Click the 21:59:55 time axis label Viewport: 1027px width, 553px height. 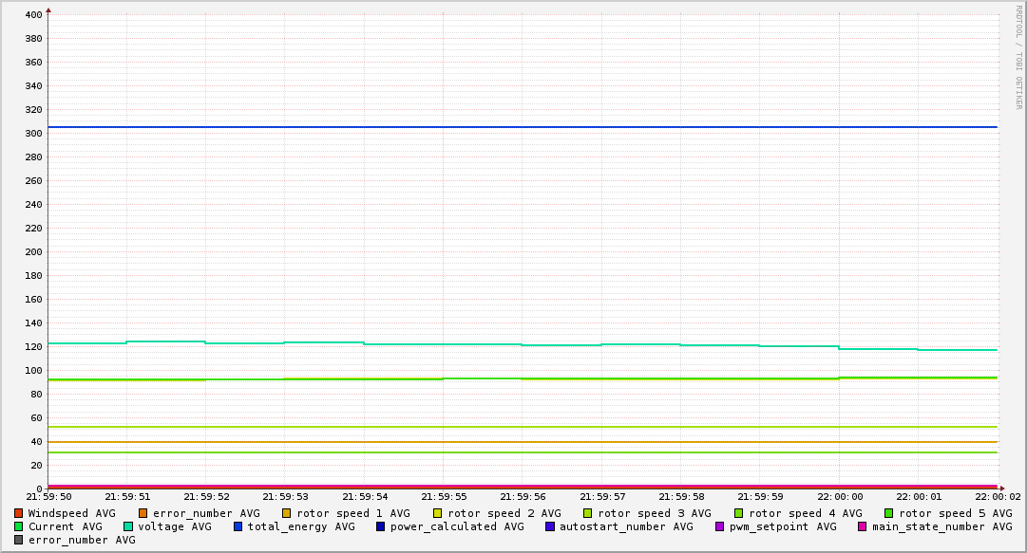tap(443, 496)
